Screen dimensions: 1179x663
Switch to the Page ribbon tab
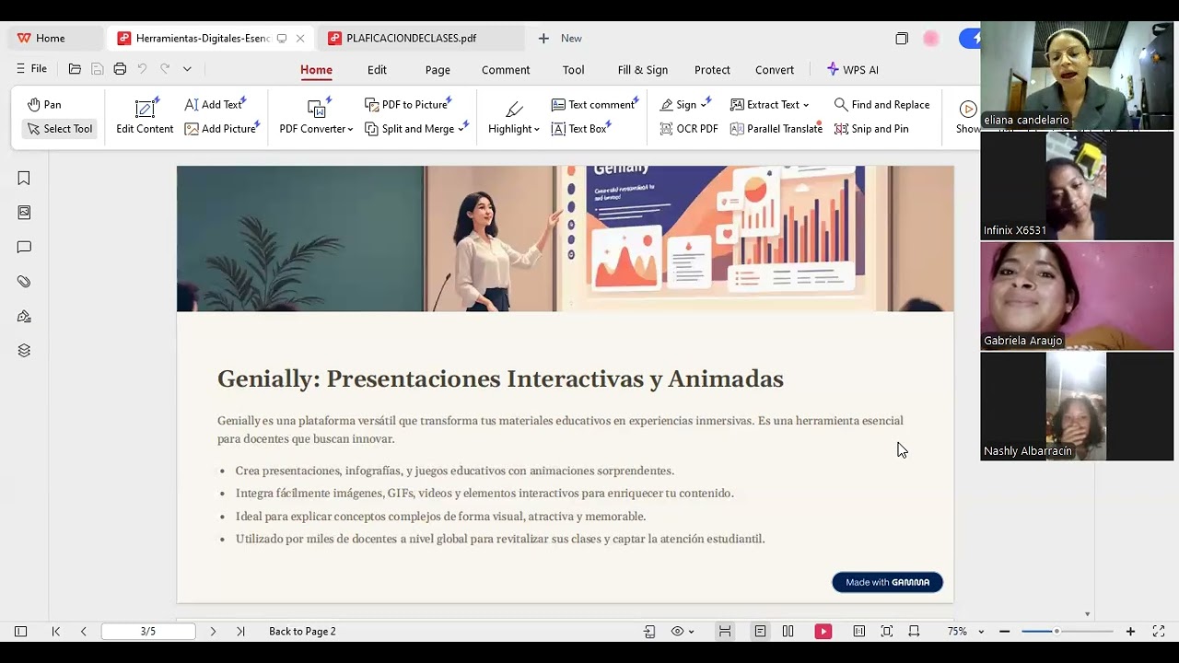coord(438,70)
